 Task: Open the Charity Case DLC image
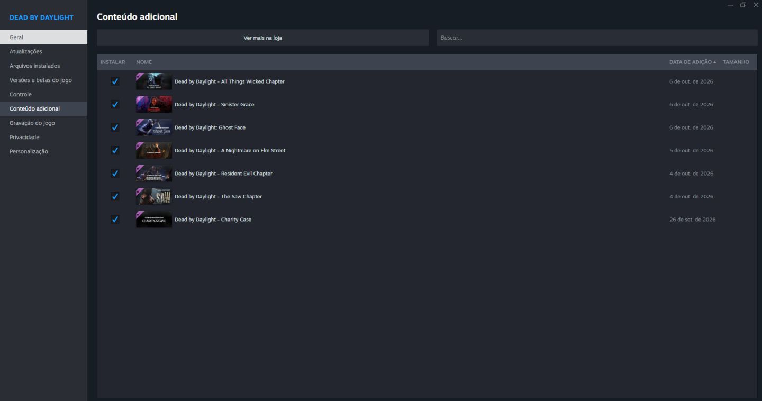coord(154,220)
